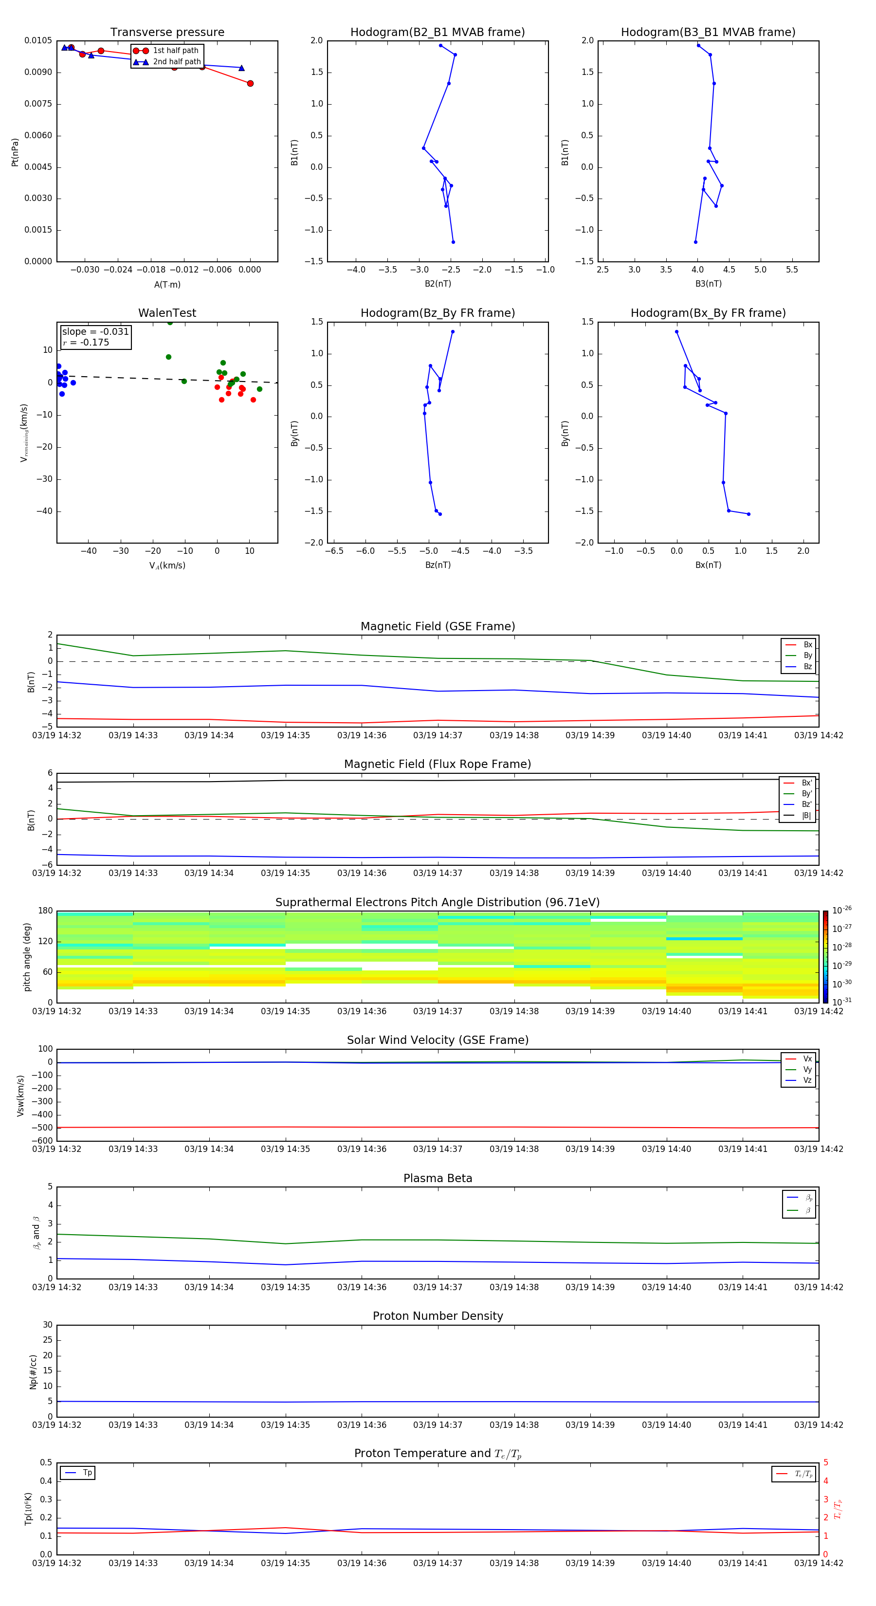
Task: Click the 'Magnetic Field (Flux Rope Frame)' title
Action: coord(438,765)
